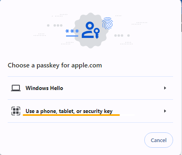Click the gray dots right of the badge
182x155 pixels.
(x=122, y=36)
